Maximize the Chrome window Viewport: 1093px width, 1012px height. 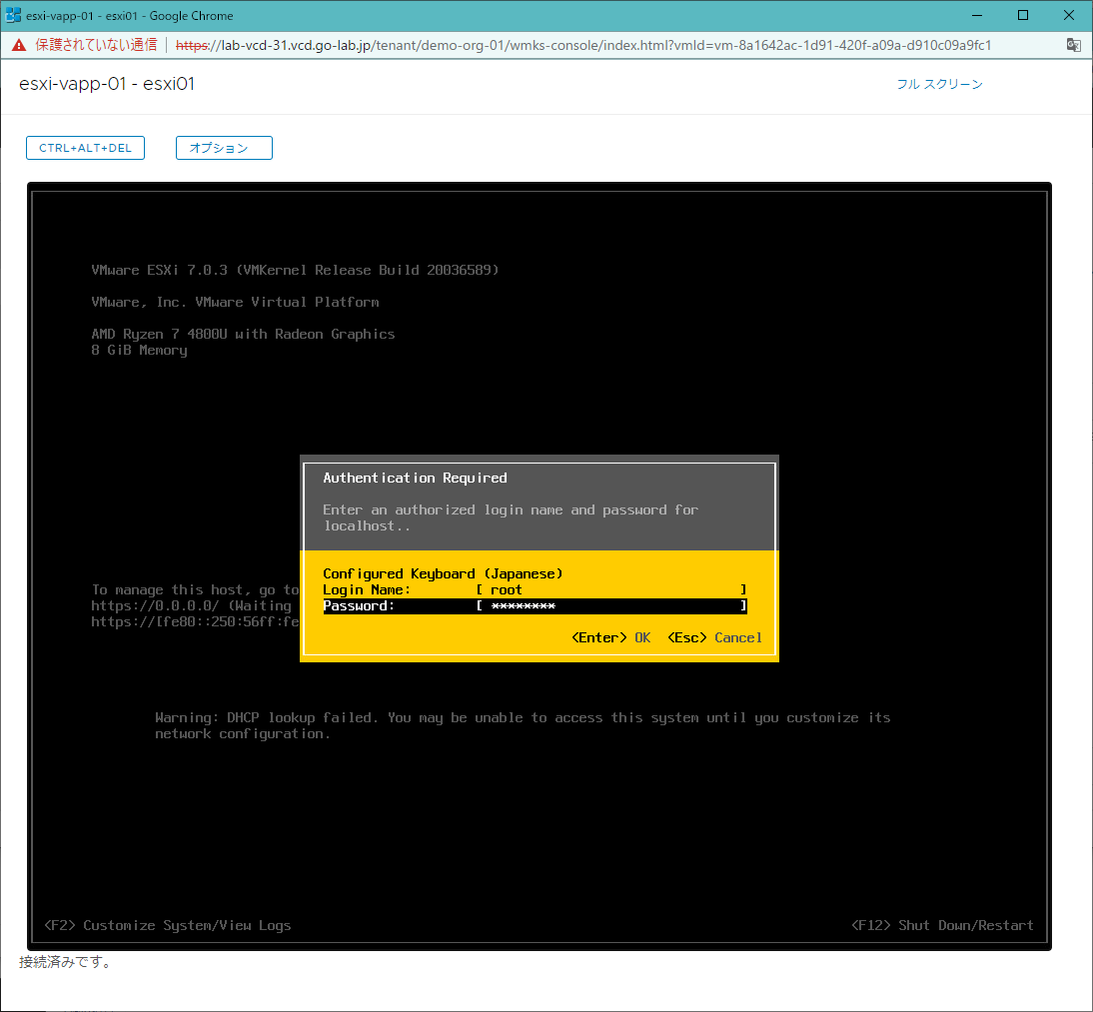(1023, 15)
